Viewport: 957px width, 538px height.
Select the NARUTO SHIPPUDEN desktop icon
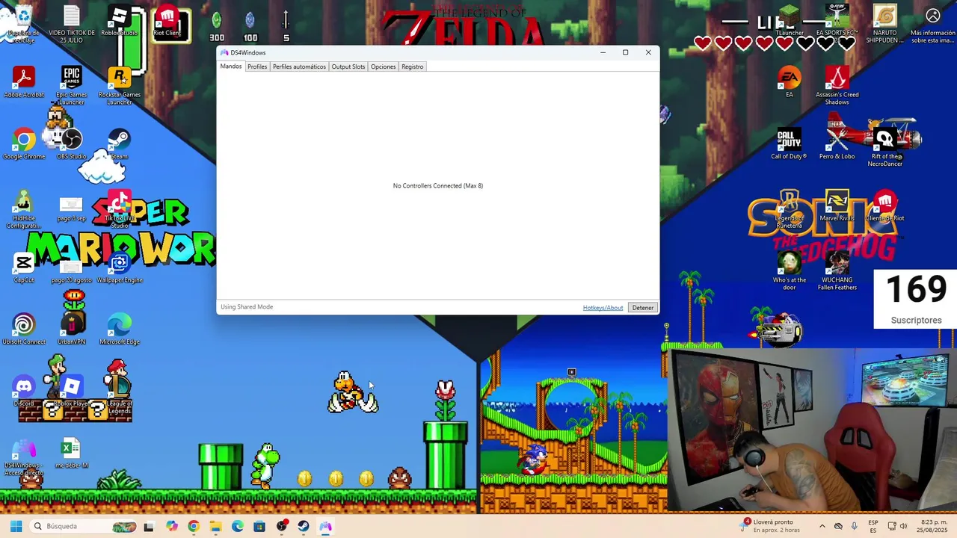pyautogui.click(x=885, y=24)
